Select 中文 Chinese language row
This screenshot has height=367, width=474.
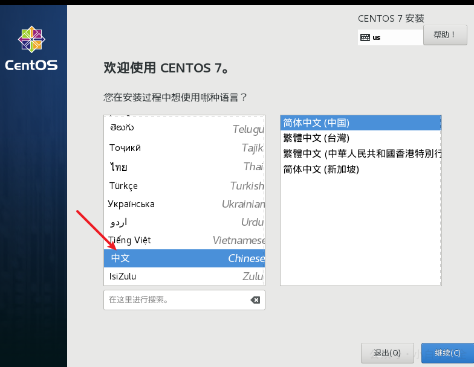pyautogui.click(x=184, y=258)
